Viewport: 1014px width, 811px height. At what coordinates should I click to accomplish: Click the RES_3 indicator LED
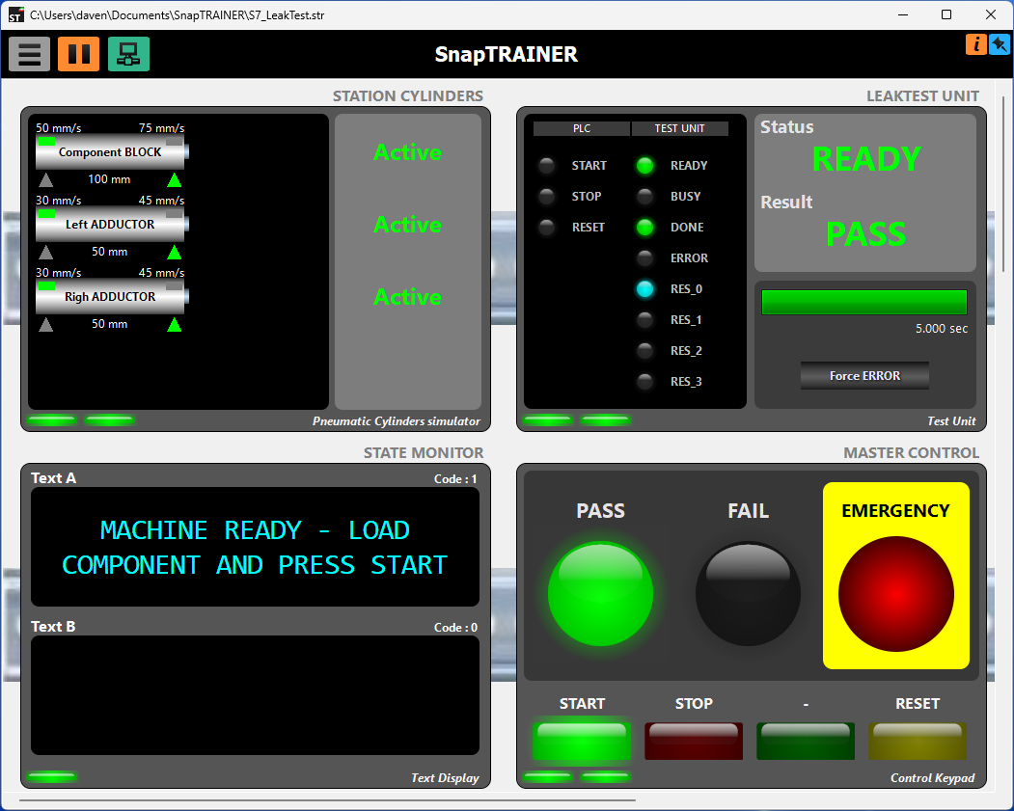pyautogui.click(x=644, y=381)
